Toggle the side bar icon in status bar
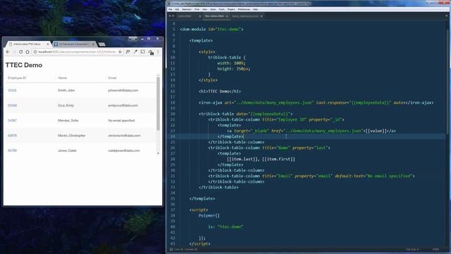 [171, 249]
